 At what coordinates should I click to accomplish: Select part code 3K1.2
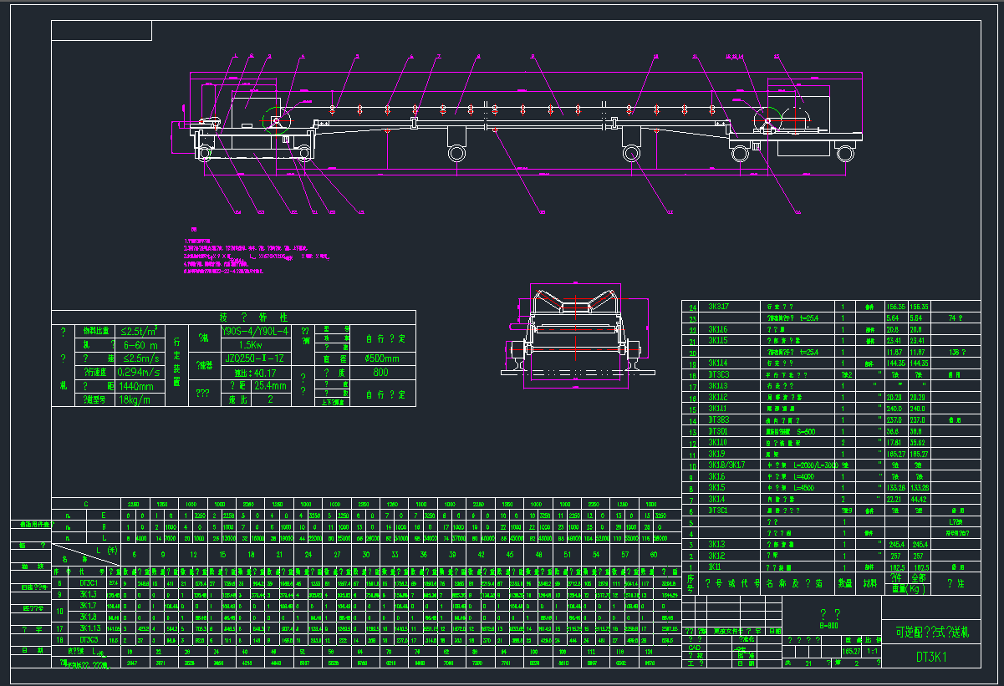point(716,555)
